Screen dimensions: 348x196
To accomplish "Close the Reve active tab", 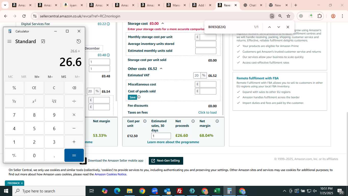I will [236, 5].
